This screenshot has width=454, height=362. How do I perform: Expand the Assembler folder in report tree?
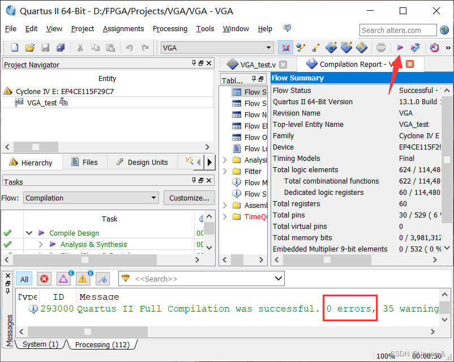225,205
